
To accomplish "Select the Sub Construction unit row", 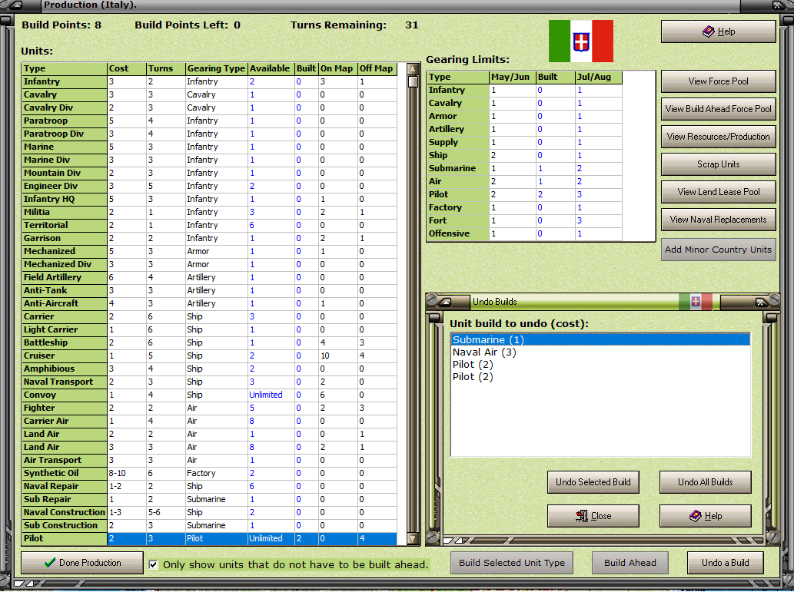I will pos(209,525).
